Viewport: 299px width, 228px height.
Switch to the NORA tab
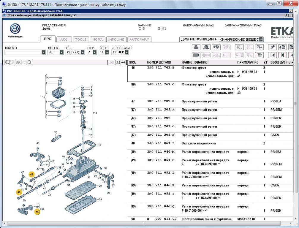97,39
